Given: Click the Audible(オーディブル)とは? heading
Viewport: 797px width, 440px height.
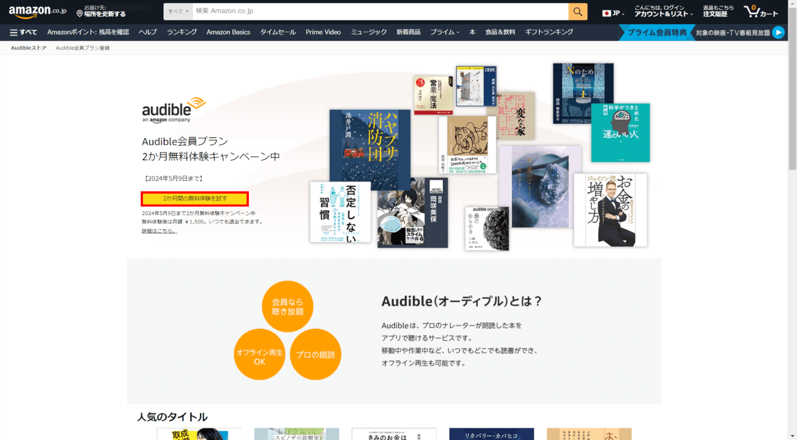Looking at the screenshot, I should click(x=462, y=301).
